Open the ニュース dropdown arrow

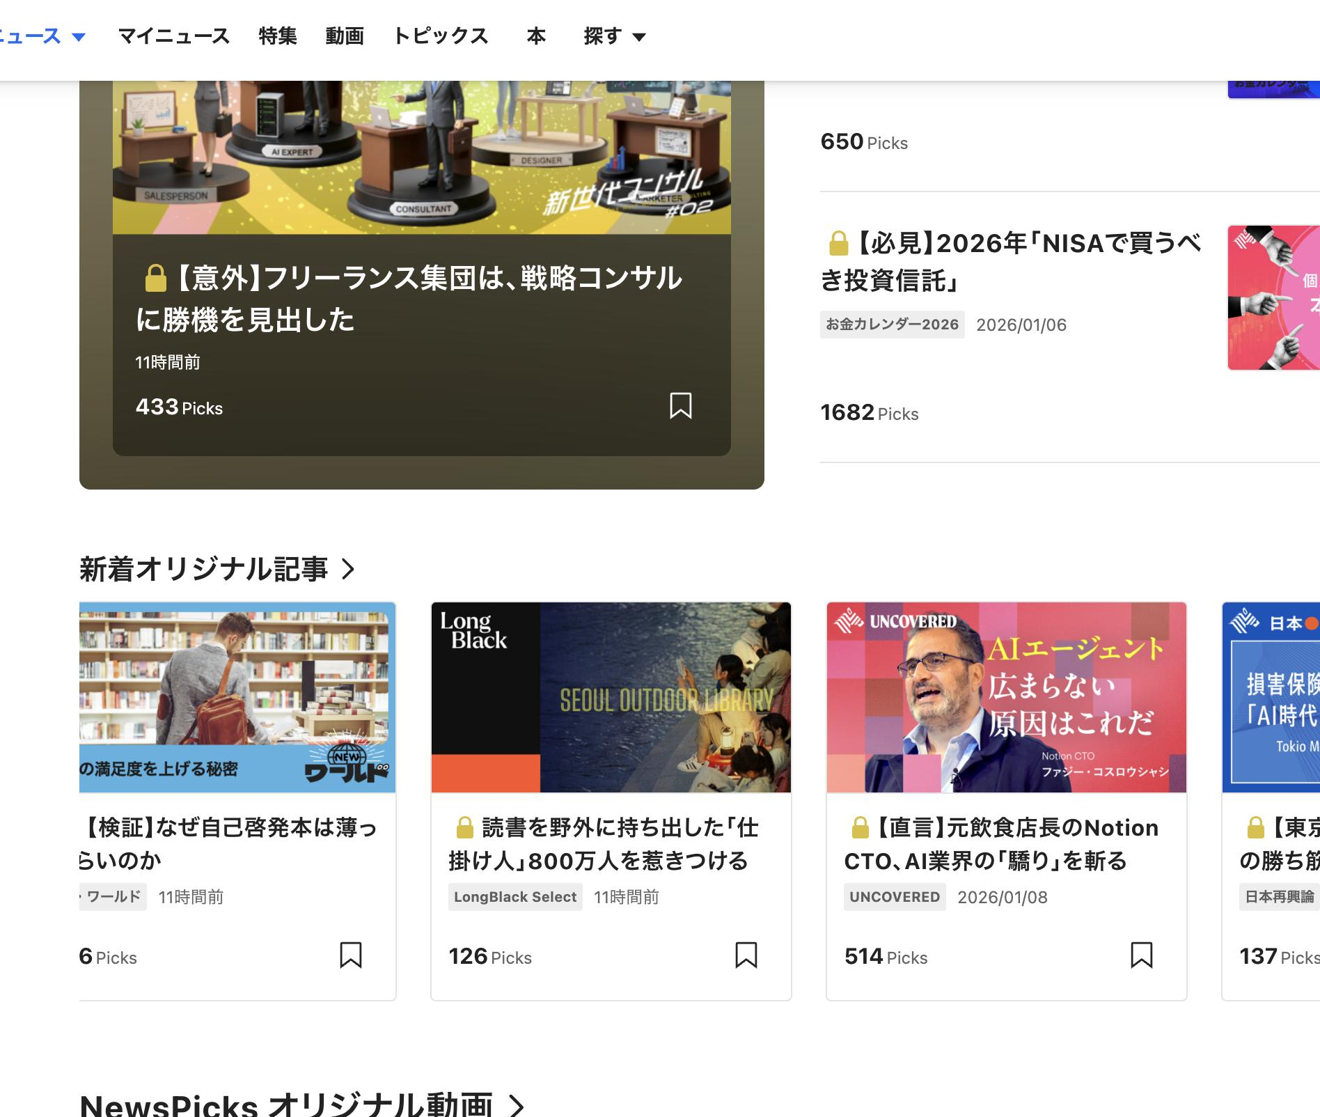click(x=79, y=37)
